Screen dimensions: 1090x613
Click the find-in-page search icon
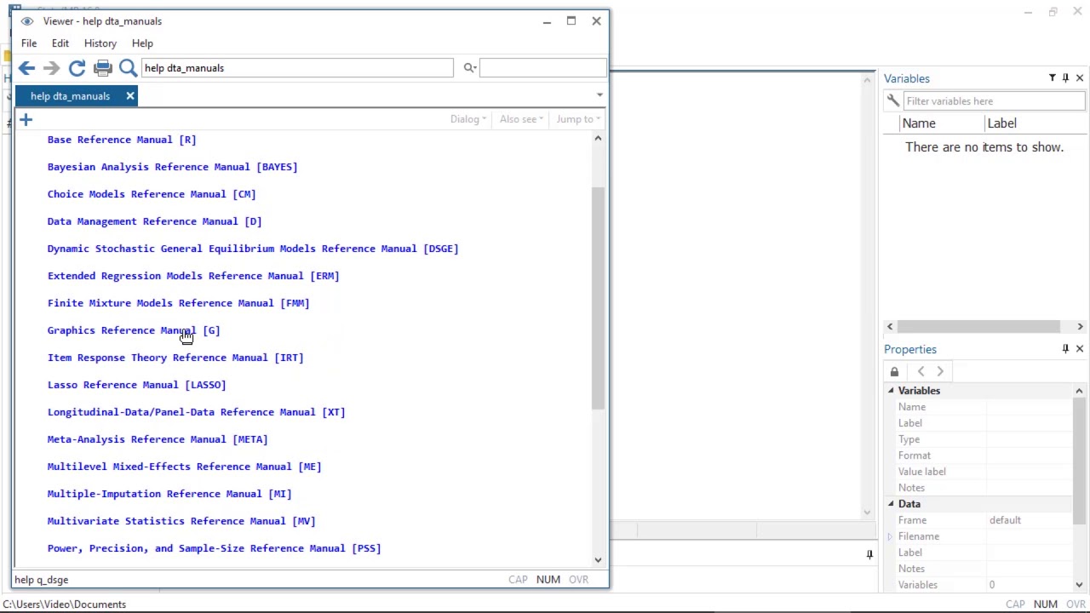(469, 68)
